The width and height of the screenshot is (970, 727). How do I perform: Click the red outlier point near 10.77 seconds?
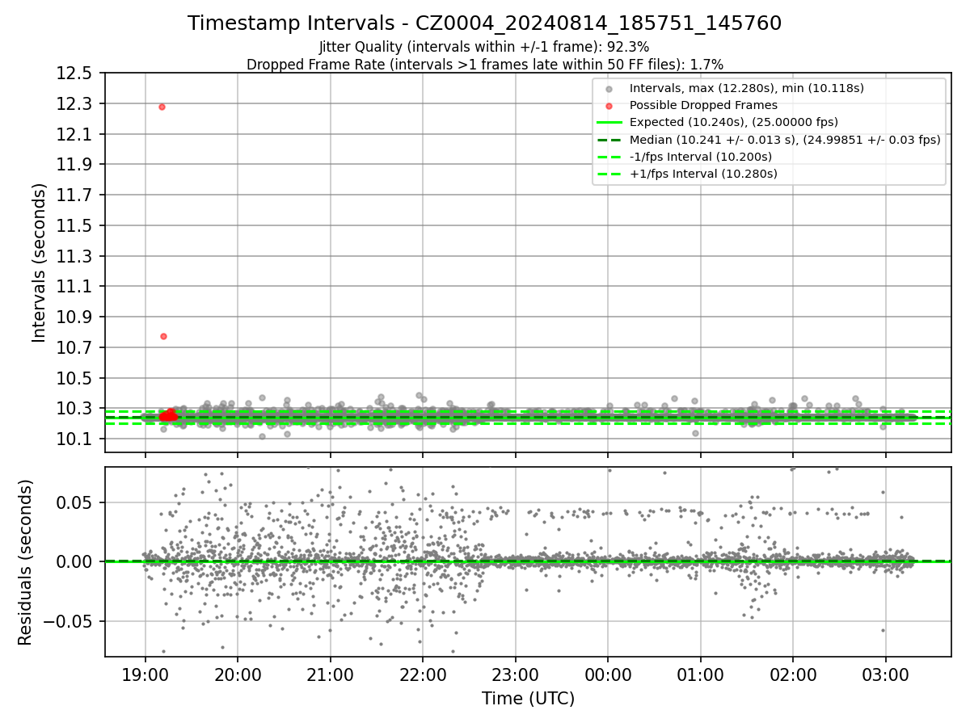click(x=163, y=336)
